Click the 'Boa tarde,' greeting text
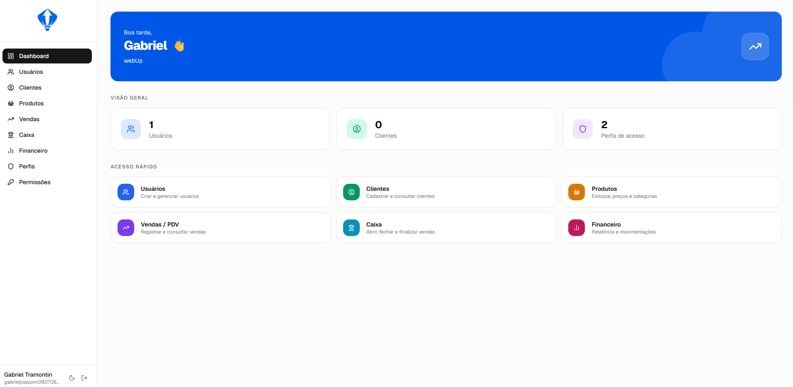Screen dimensions: 793x387 pos(138,32)
